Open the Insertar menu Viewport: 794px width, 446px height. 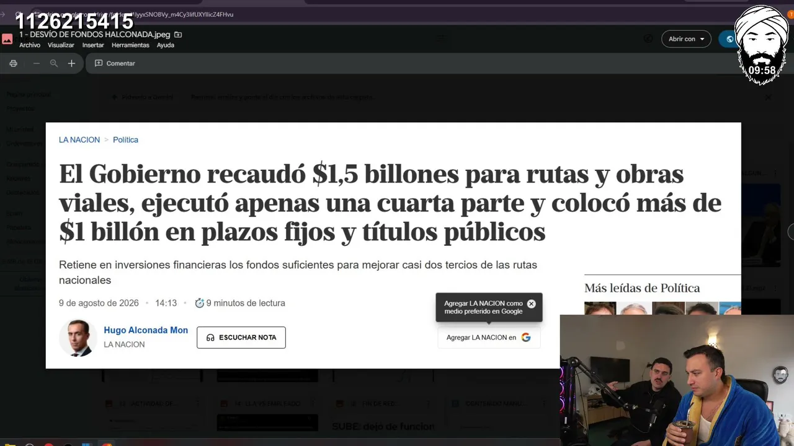pos(93,45)
